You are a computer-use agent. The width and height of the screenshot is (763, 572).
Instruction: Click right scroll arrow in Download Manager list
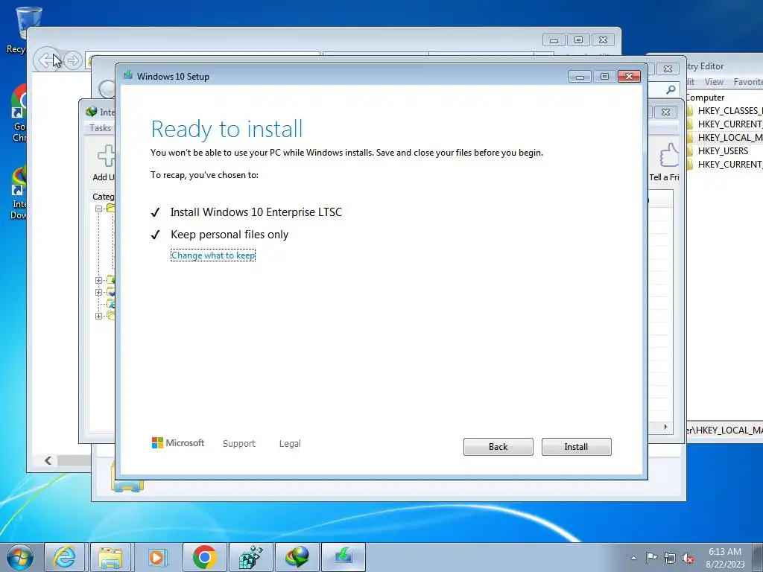point(665,427)
